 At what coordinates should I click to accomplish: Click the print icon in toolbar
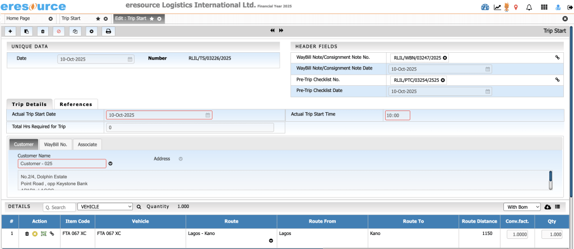tap(107, 31)
